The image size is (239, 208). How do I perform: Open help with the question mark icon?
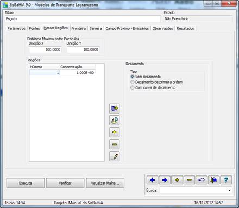[x=226, y=180]
